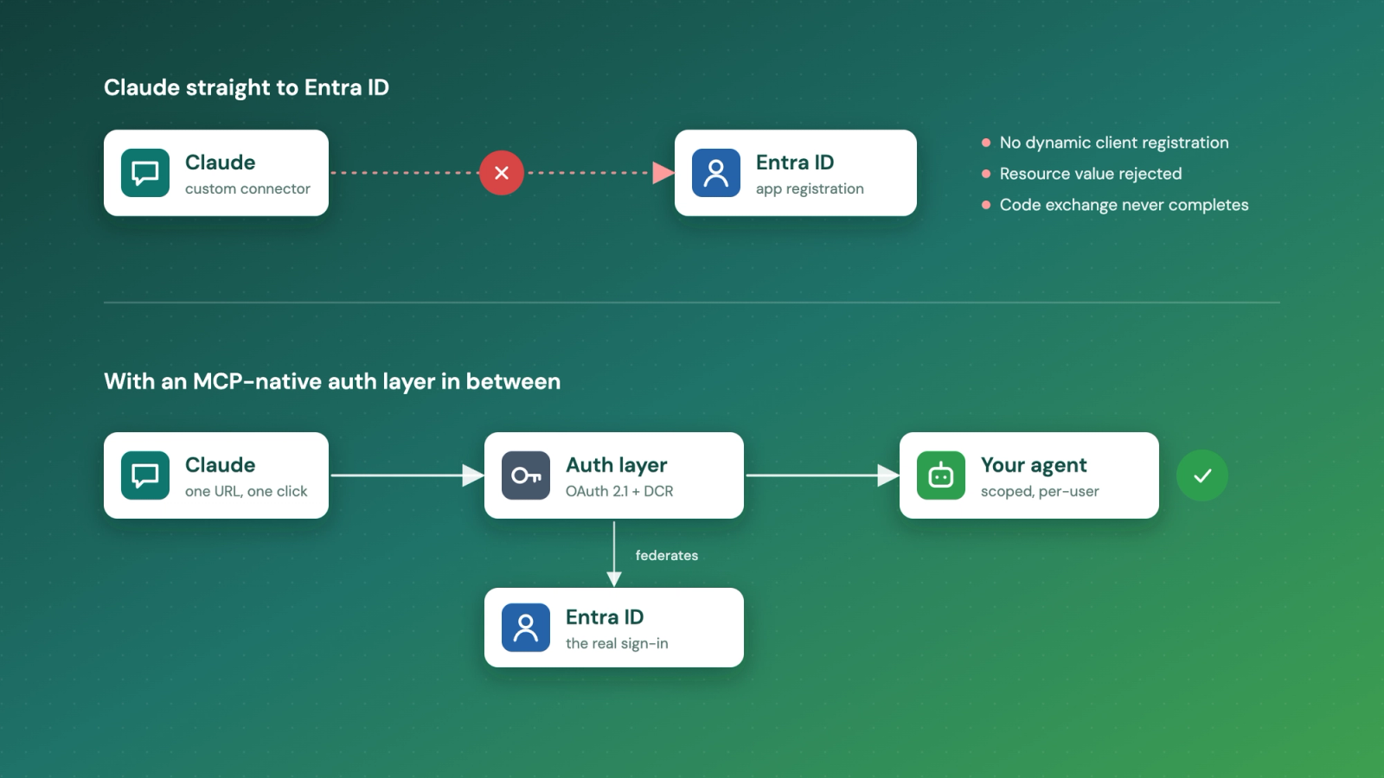Viewport: 1384px width, 778px height.
Task: Click the Claude chat icon beside 'one URL, one click'
Action: click(x=145, y=475)
